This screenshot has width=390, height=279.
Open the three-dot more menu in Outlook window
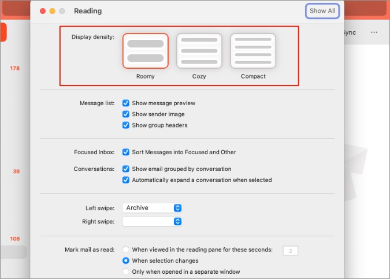[x=374, y=32]
